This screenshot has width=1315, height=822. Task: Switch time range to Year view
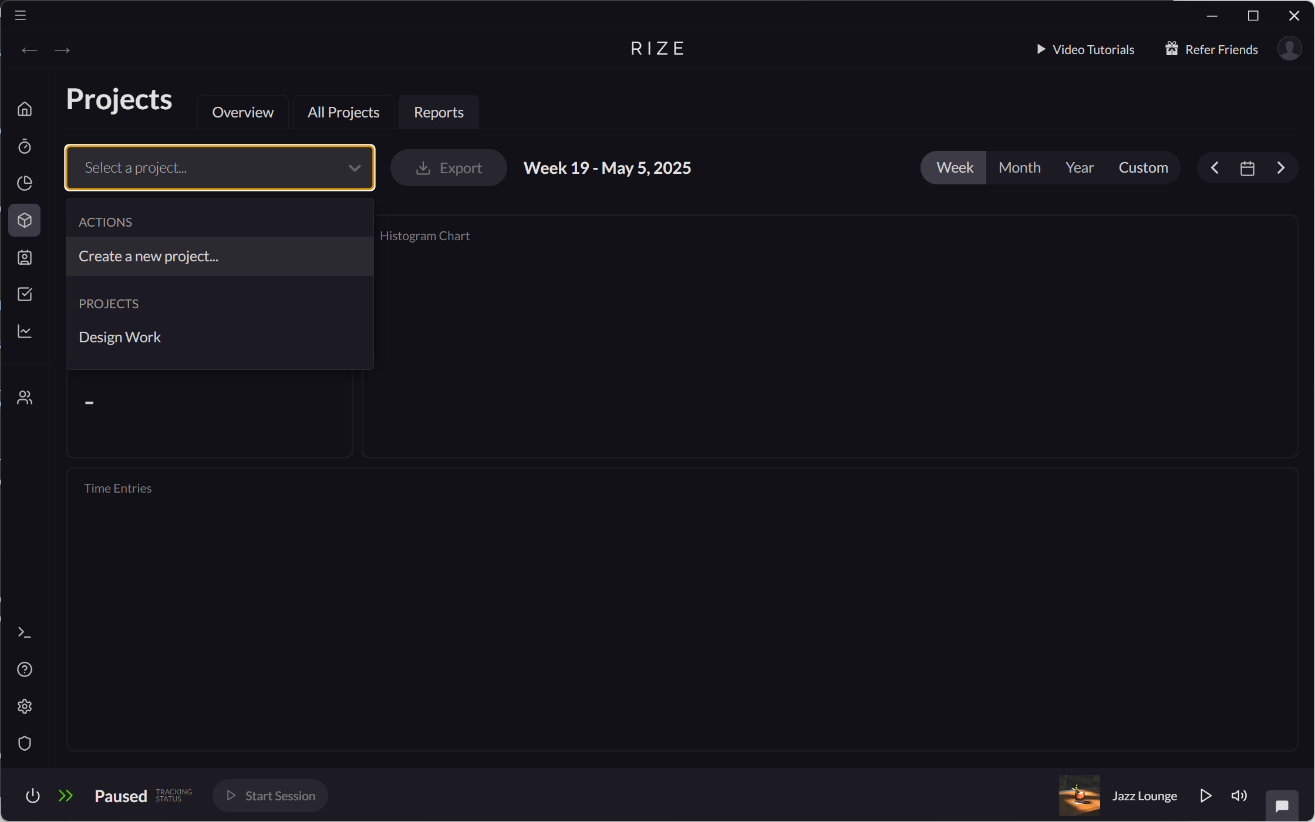pos(1080,167)
